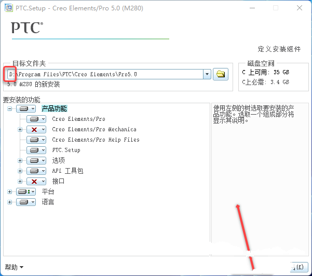Click '5.0 M280 的新安装' text
The image size is (312, 276).
(33, 85)
